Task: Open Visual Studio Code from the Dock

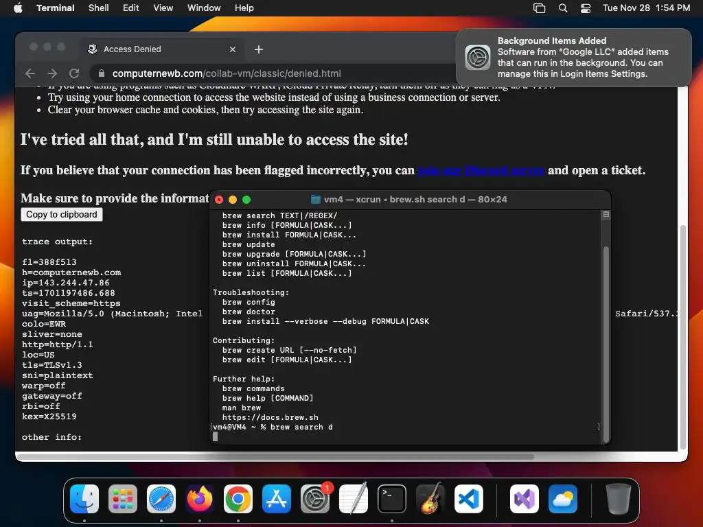Action: [x=469, y=499]
